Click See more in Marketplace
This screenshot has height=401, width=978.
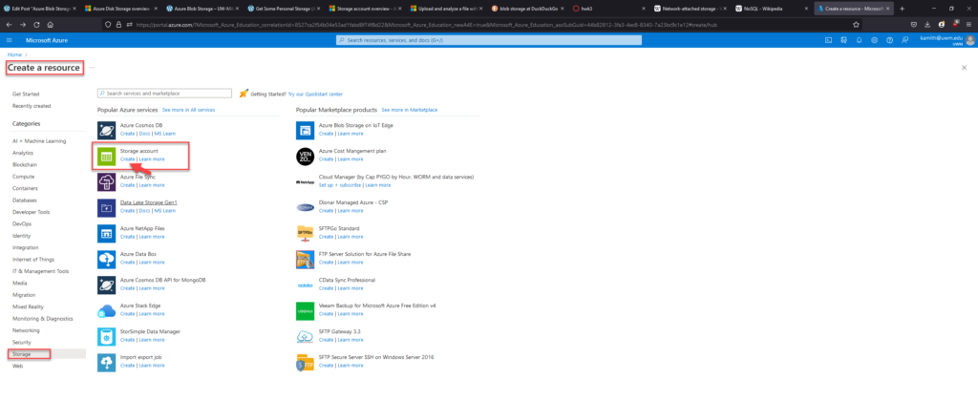(409, 110)
